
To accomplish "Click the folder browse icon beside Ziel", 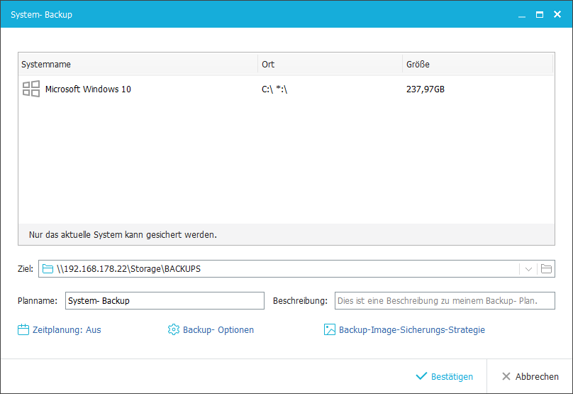I will 546,269.
